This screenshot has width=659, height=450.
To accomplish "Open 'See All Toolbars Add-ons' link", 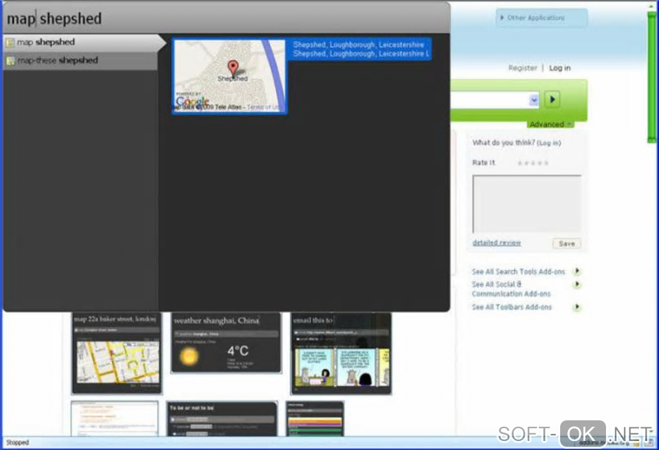I will (512, 307).
